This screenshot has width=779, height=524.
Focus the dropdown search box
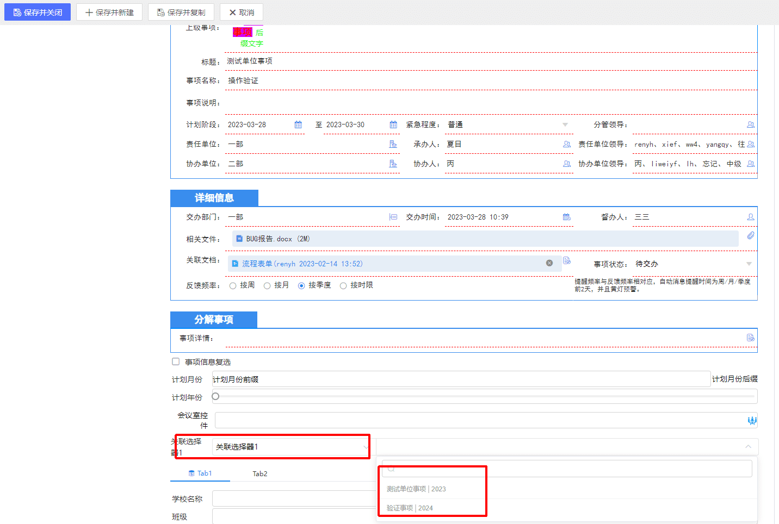[x=567, y=469]
